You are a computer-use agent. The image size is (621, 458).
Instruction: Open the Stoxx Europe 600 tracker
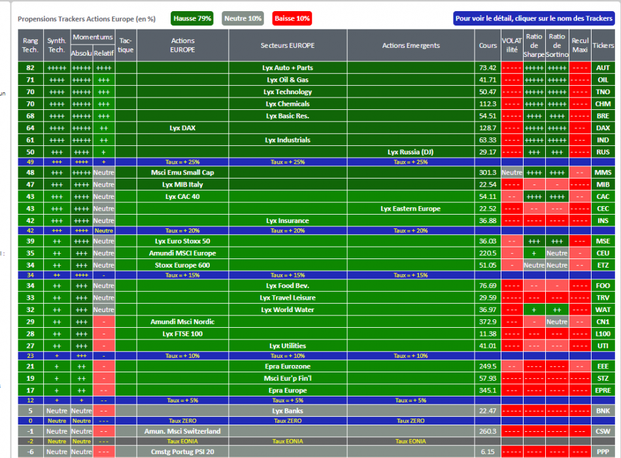[x=182, y=265]
